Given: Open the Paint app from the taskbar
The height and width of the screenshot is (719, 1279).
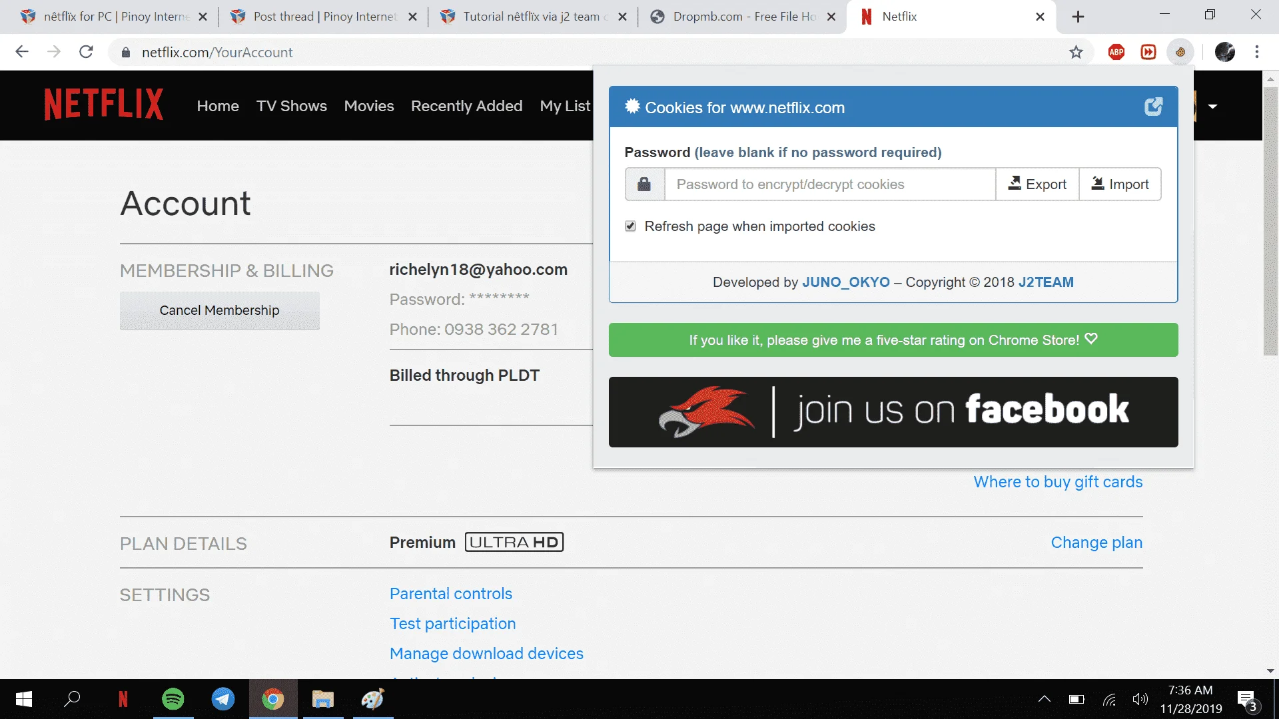Looking at the screenshot, I should tap(373, 699).
